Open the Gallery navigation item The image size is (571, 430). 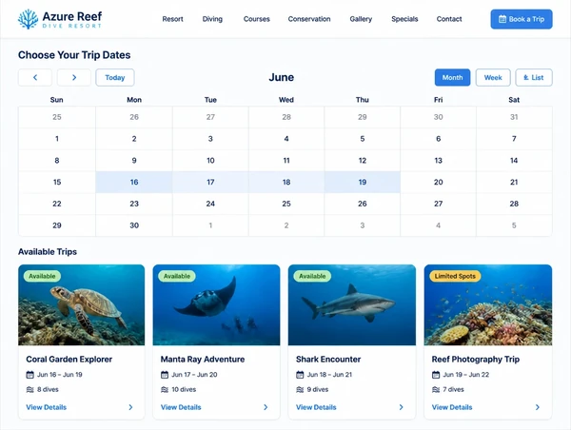[361, 19]
